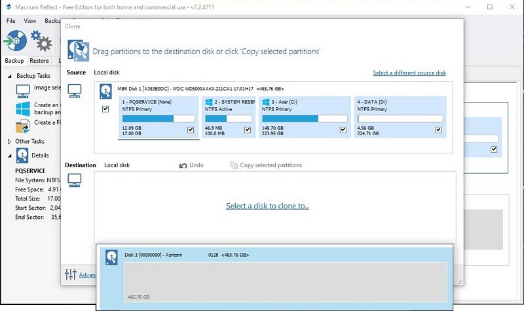Viewport: 524px width, 311px height.
Task: Click the Clone dialog header disk icon
Action: pyautogui.click(x=78, y=50)
